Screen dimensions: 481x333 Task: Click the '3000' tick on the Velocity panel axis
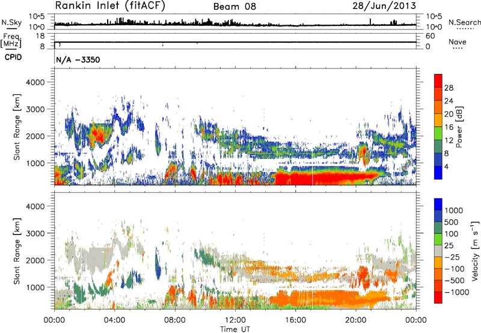[x=35, y=233]
